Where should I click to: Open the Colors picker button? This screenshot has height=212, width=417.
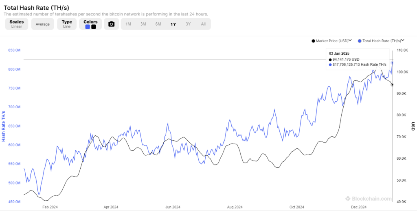(90, 24)
